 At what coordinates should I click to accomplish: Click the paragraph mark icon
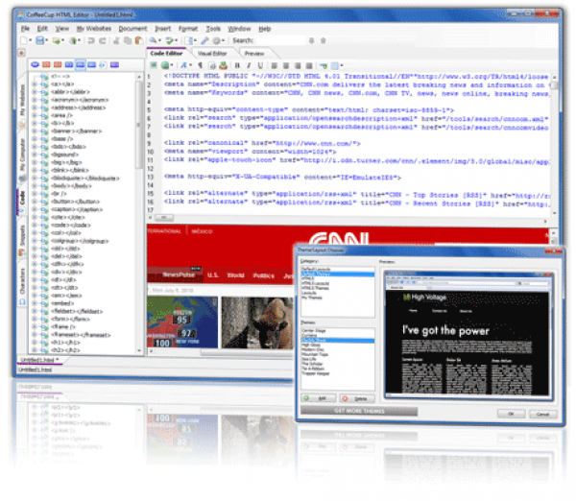(x=201, y=65)
